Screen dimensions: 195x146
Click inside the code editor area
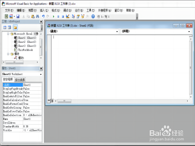pos(120,67)
